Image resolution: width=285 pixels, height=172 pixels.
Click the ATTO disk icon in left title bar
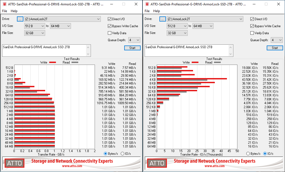[5, 4]
